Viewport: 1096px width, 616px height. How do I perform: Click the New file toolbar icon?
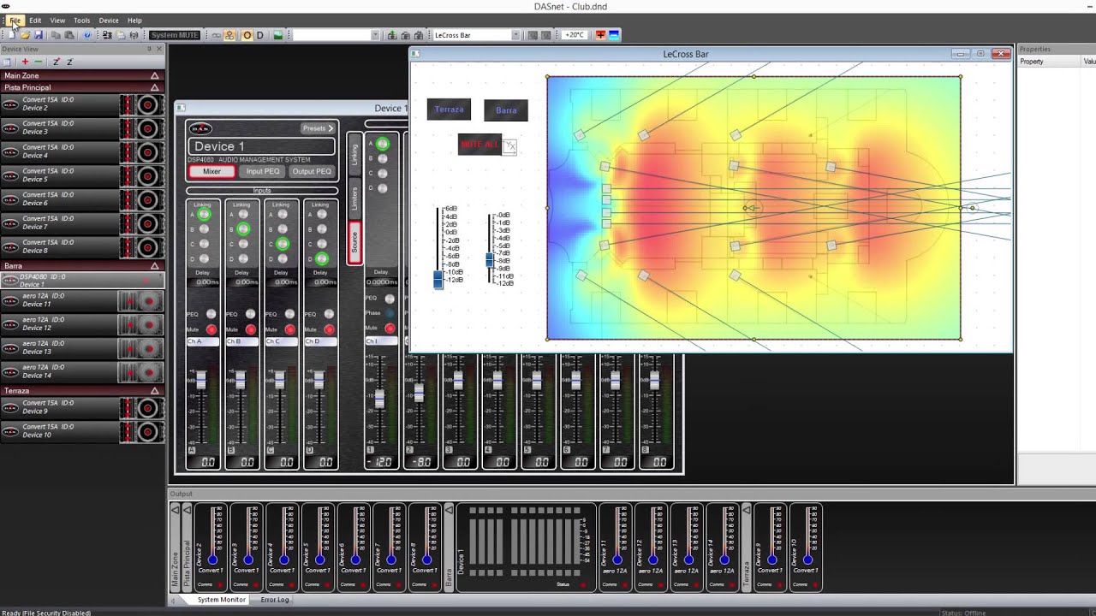coord(10,35)
